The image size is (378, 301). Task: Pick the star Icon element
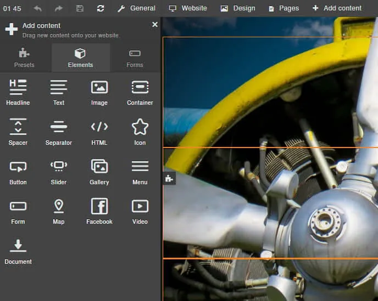tap(140, 132)
